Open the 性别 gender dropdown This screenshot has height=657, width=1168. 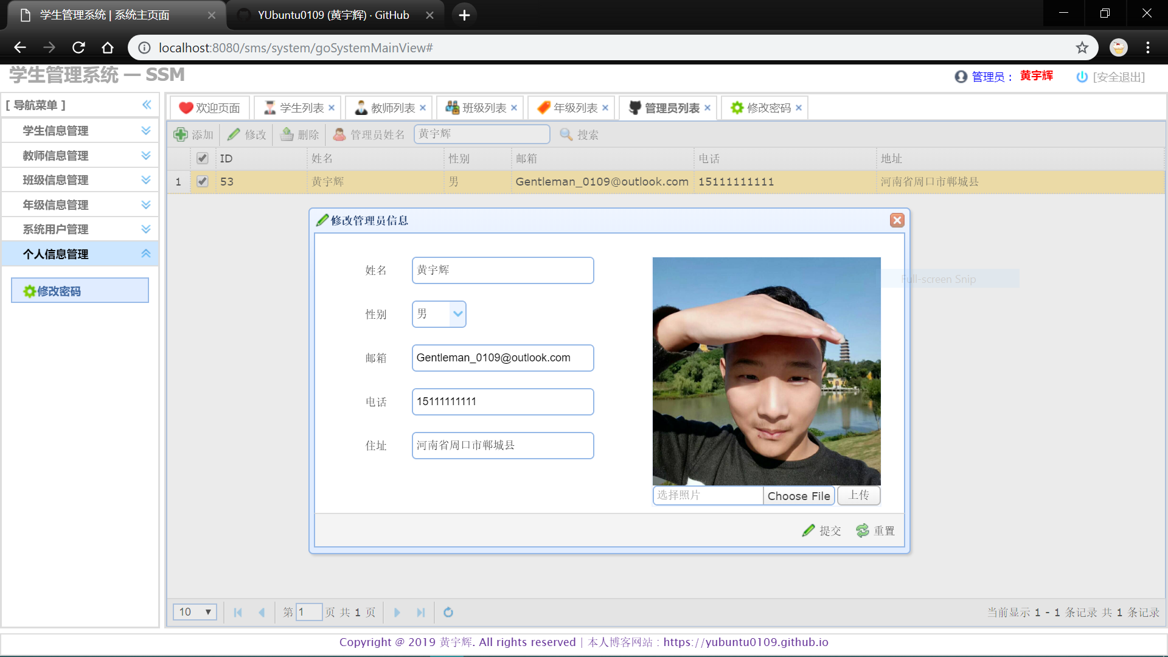pyautogui.click(x=457, y=314)
